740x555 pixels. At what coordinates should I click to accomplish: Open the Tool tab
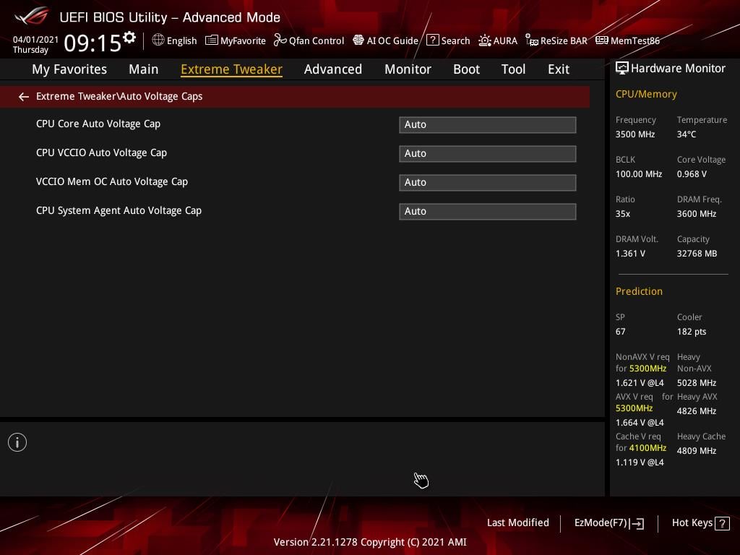click(513, 69)
